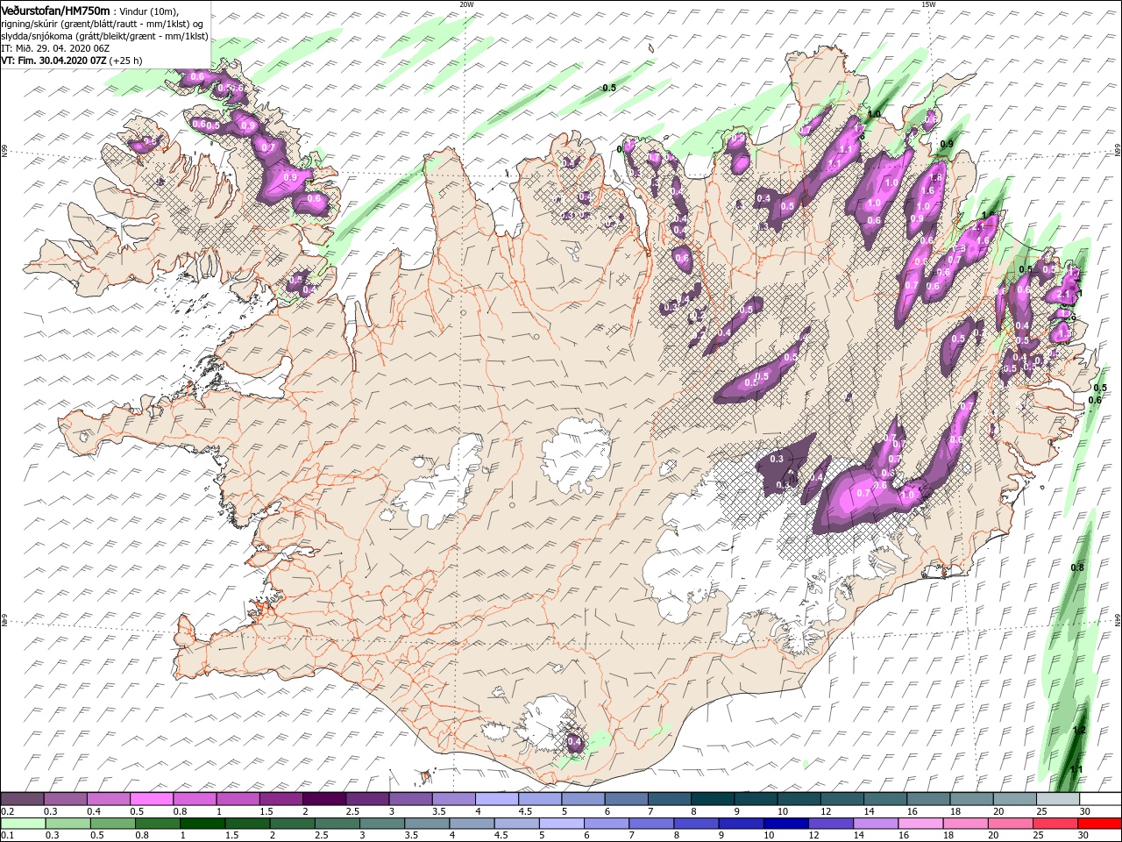Click the 1.1 label at bottom of southeast rain band
The image size is (1122, 842).
1076,769
